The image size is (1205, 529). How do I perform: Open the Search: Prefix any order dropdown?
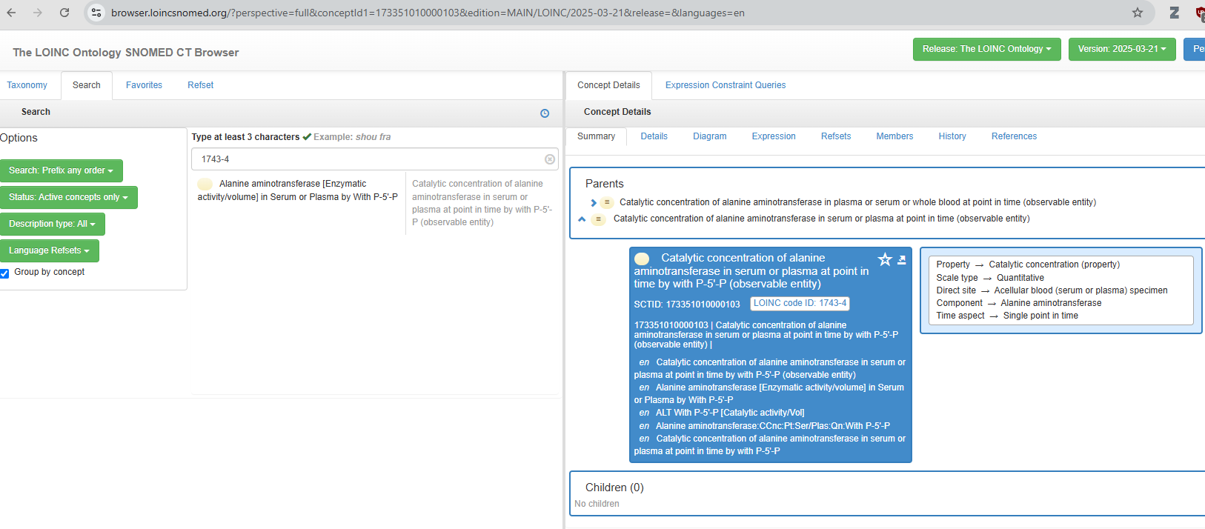tap(61, 170)
